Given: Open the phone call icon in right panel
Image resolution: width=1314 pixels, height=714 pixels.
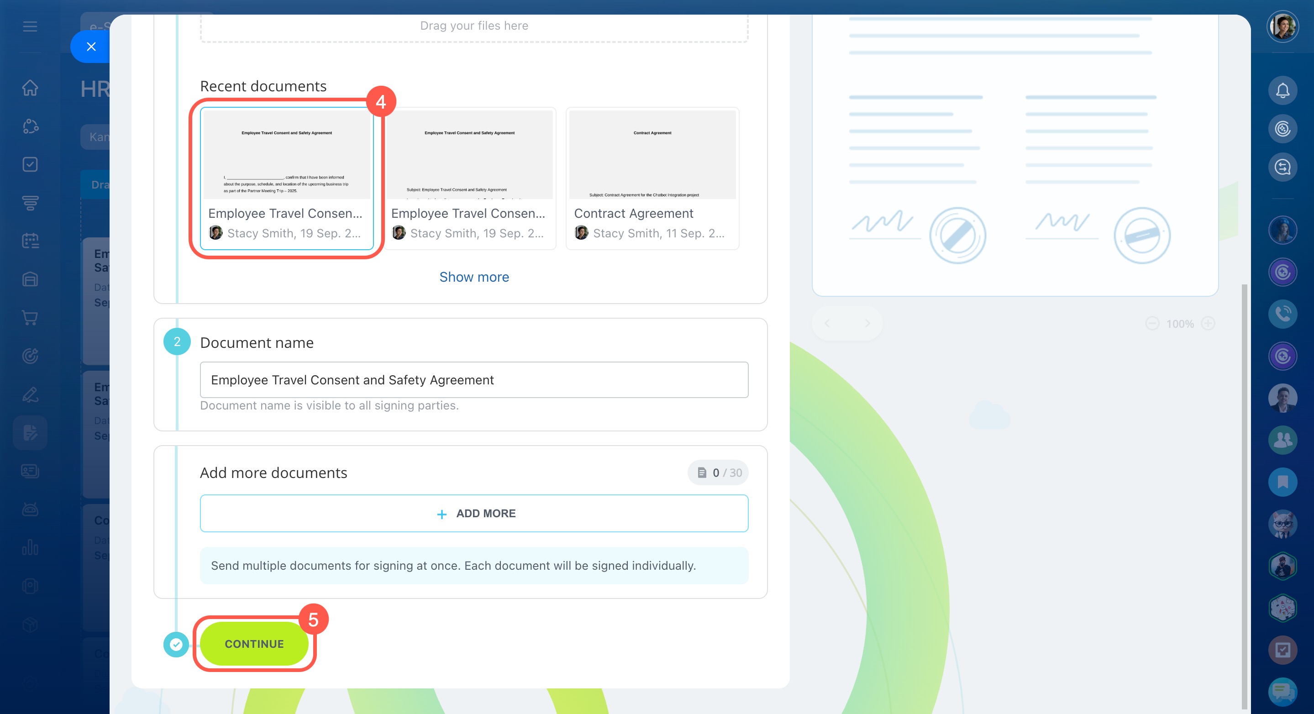Looking at the screenshot, I should (x=1282, y=314).
